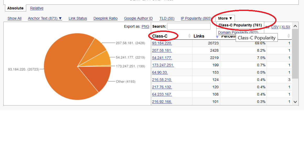This screenshot has height=141, width=304.
Task: Export the chart as PNG
Action: [x=145, y=26]
